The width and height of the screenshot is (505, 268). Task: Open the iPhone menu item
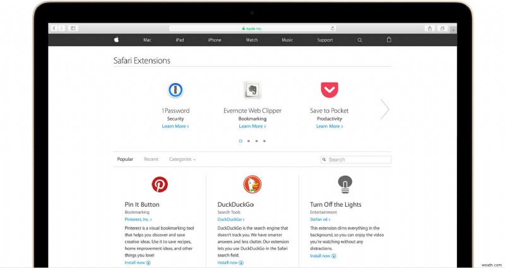(x=215, y=40)
